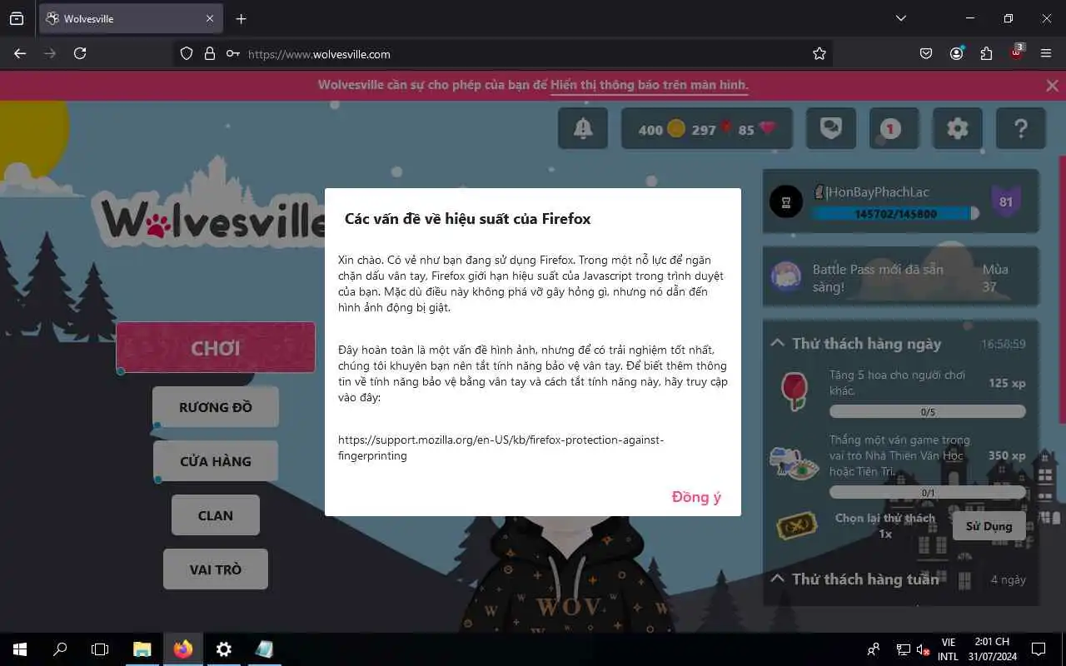Open the CLAN menu

click(x=216, y=515)
